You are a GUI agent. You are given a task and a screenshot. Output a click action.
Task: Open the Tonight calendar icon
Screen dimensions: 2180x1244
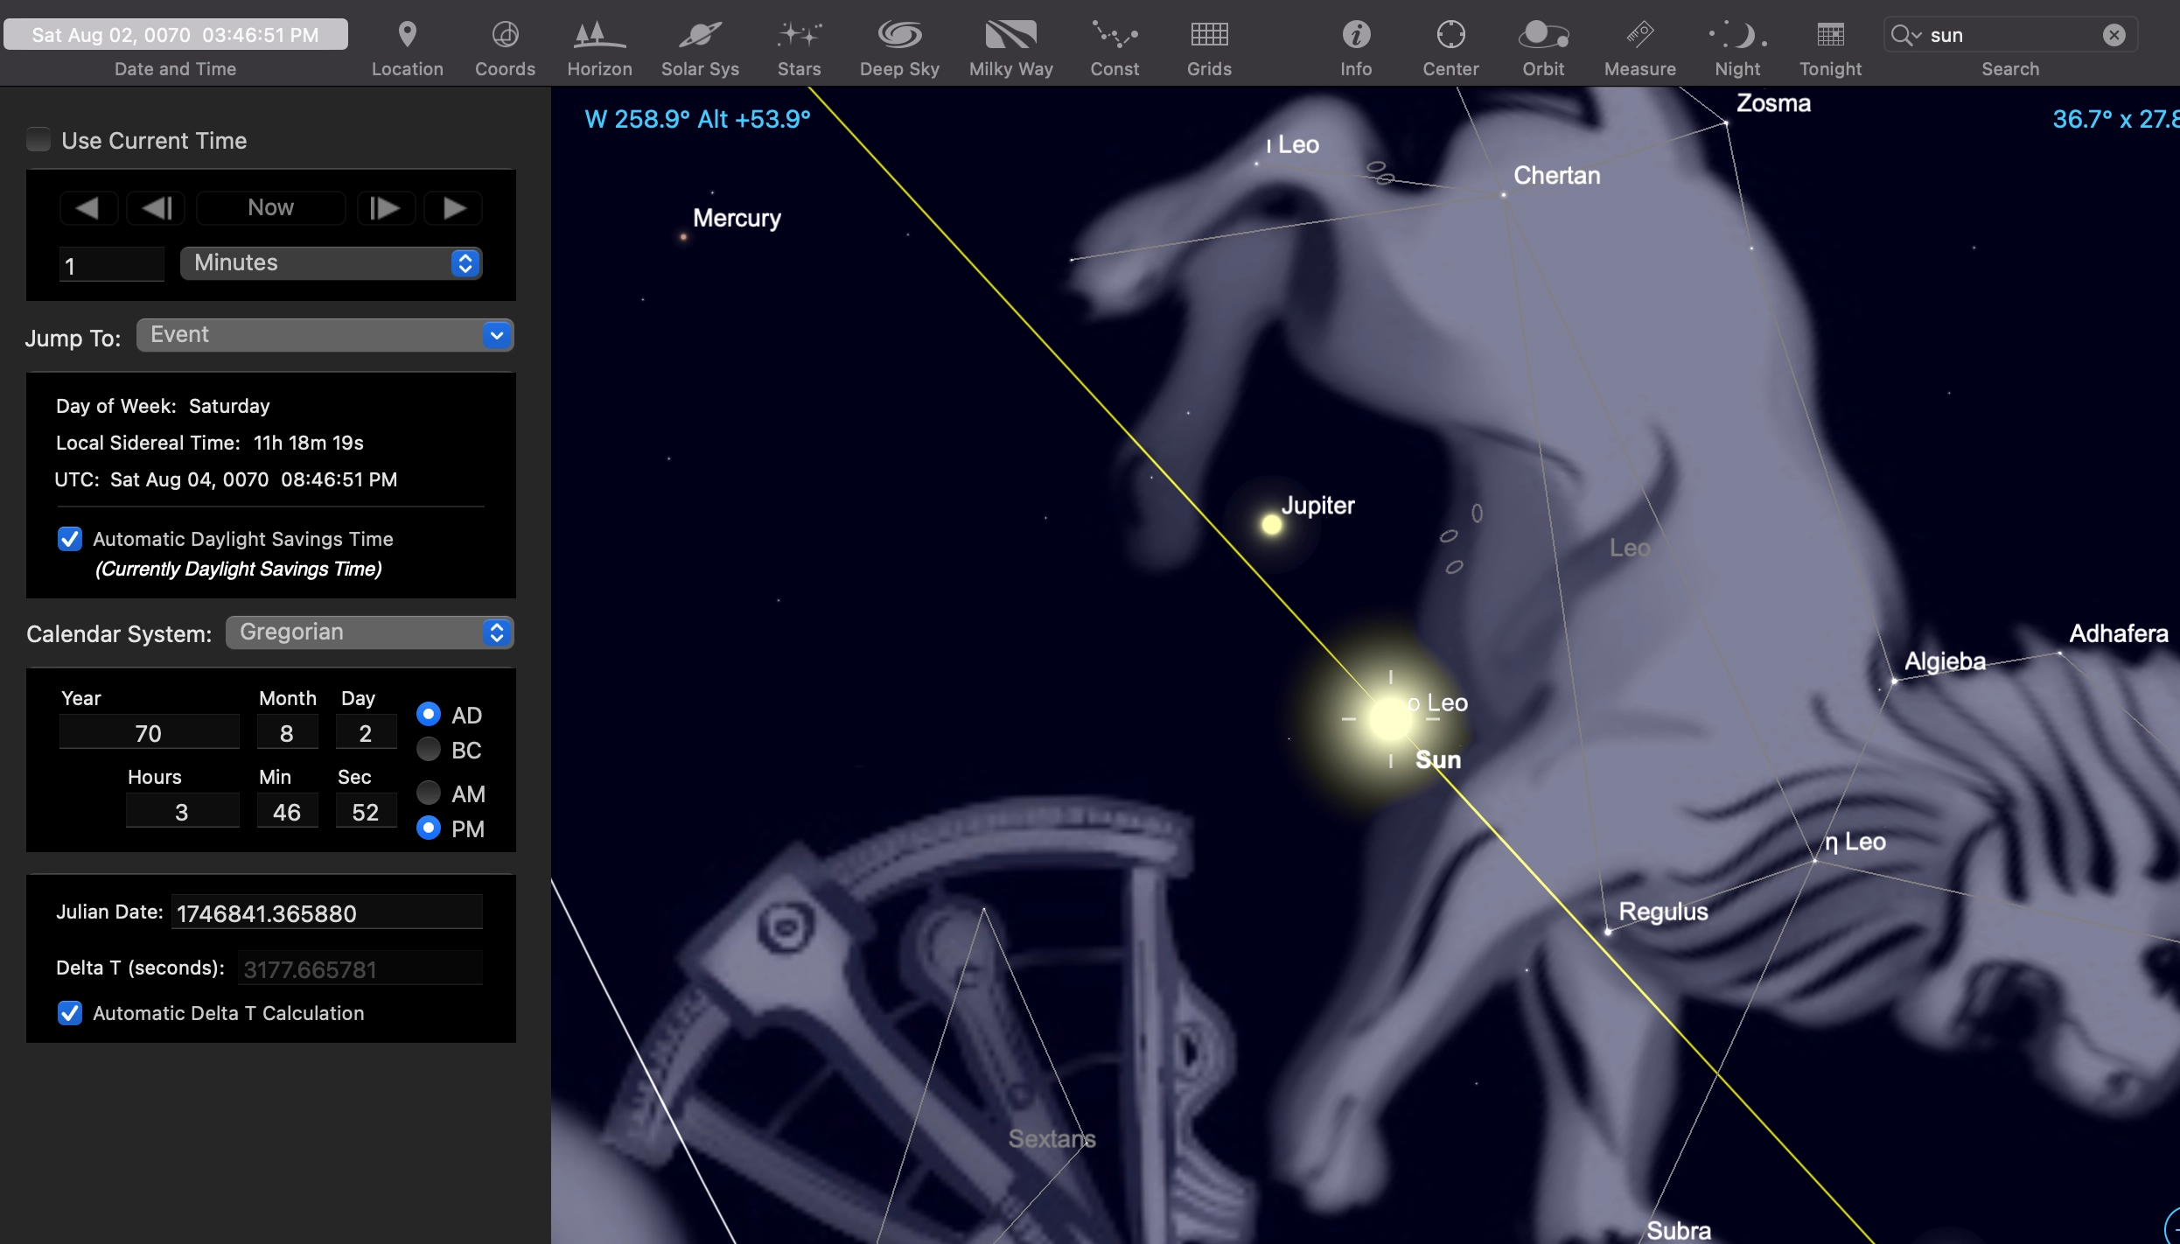pos(1830,35)
